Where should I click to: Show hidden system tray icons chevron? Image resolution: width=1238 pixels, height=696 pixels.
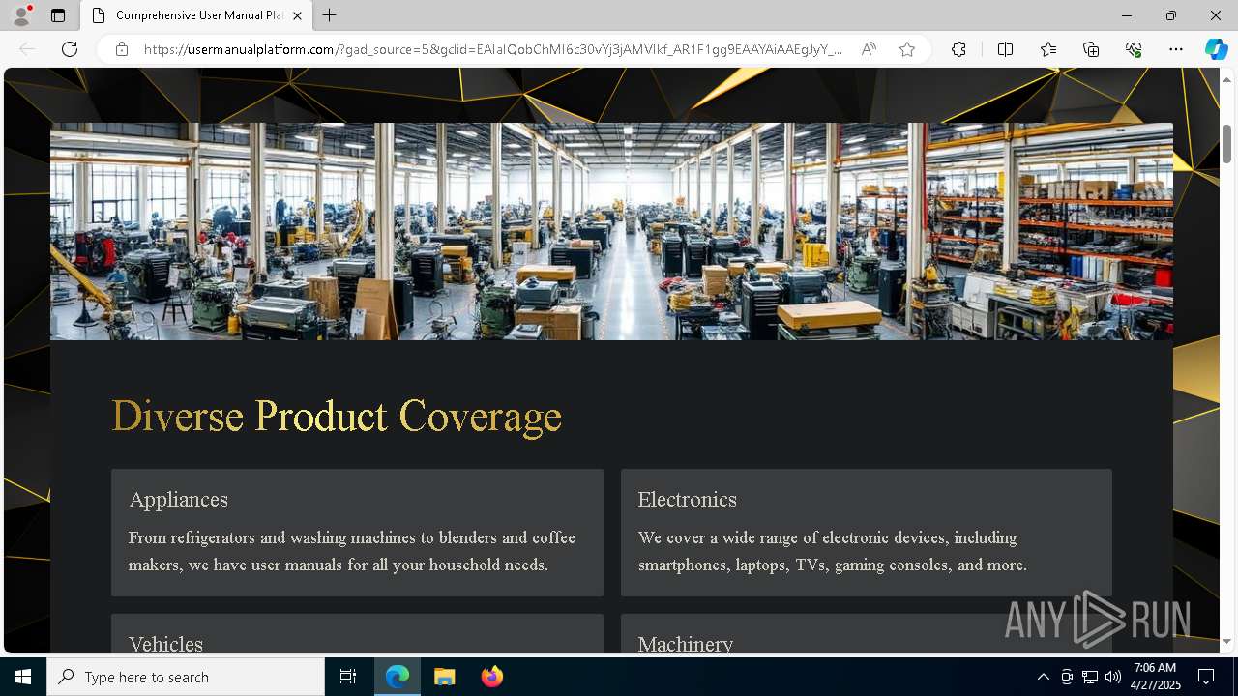[1043, 677]
